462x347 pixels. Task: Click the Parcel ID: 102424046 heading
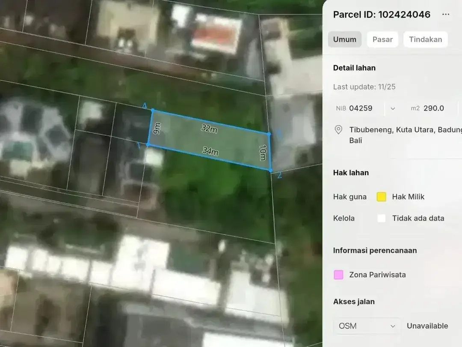pos(382,15)
